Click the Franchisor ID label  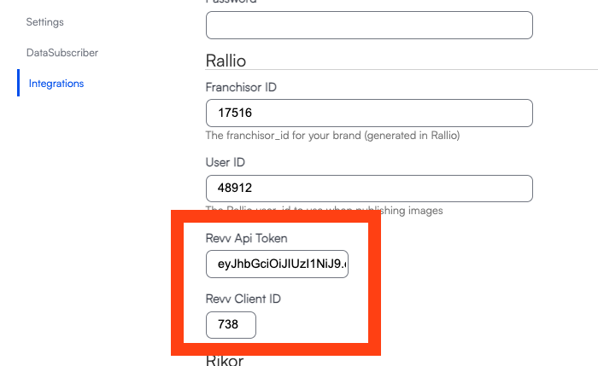(241, 87)
